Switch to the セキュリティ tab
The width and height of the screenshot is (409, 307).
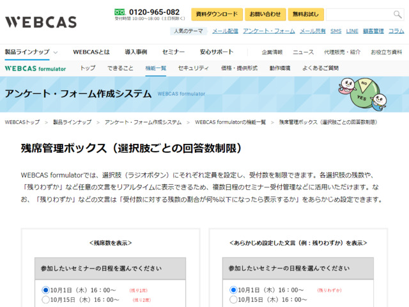193,68
